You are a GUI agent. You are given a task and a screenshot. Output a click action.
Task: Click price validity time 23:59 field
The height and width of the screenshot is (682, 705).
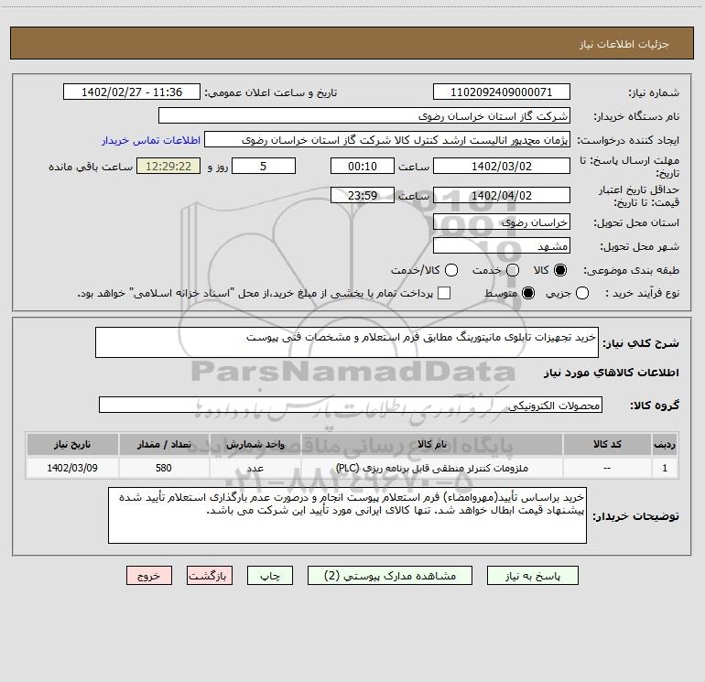click(x=363, y=196)
